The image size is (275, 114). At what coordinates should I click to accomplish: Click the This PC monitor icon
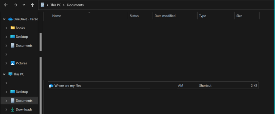tap(10, 74)
